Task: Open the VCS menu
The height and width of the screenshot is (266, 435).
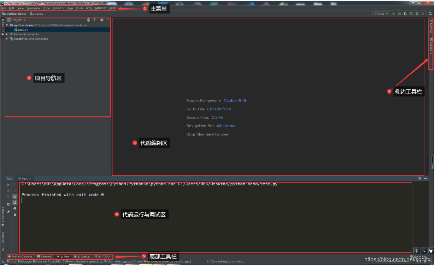Action: coord(89,8)
